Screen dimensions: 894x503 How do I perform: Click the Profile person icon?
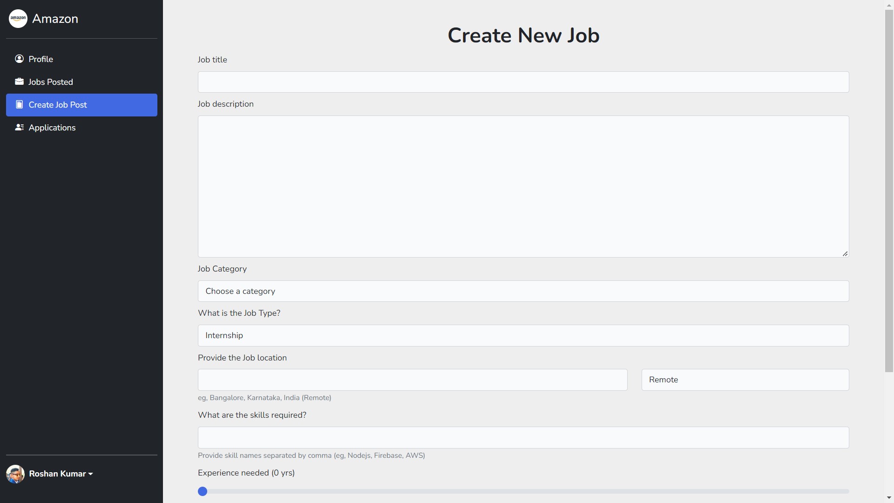19,59
